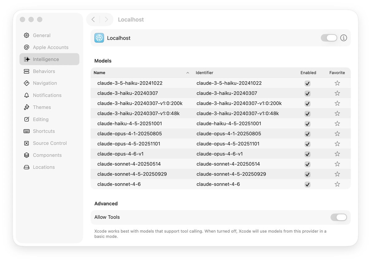371x262 pixels.
Task: Go back with the left chevron
Action: point(93,19)
